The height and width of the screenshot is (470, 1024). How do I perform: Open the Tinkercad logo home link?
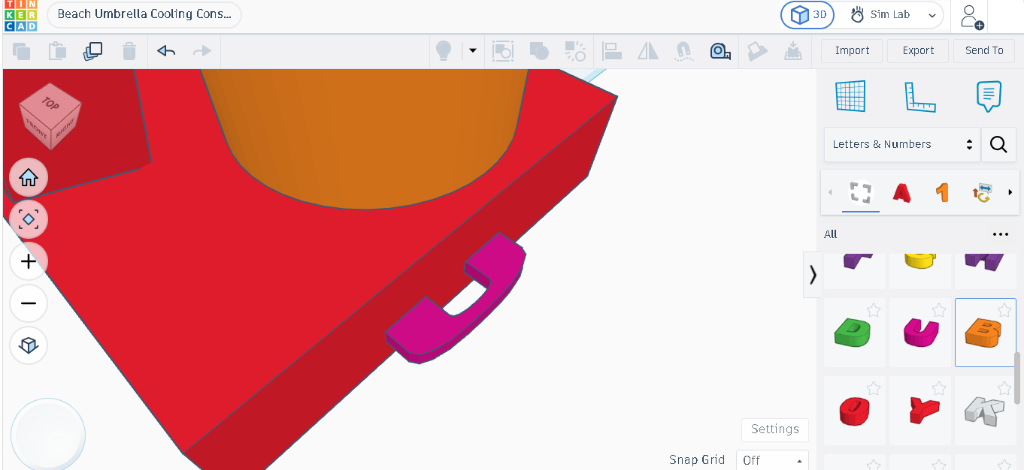(20, 16)
